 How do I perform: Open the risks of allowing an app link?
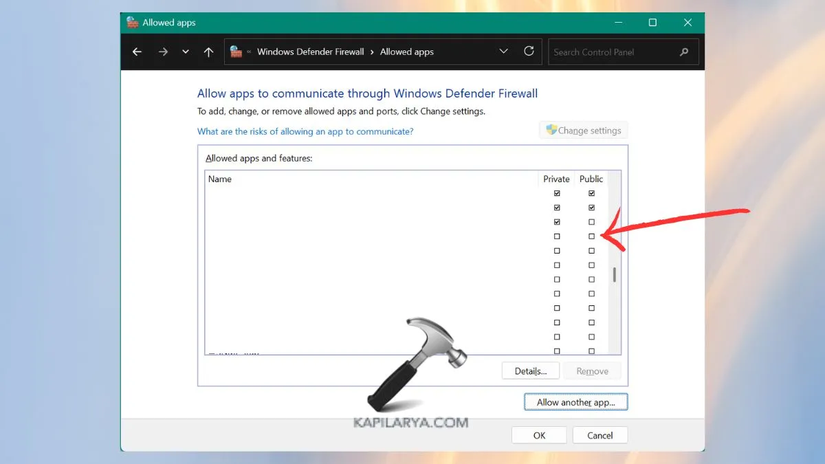pos(305,131)
